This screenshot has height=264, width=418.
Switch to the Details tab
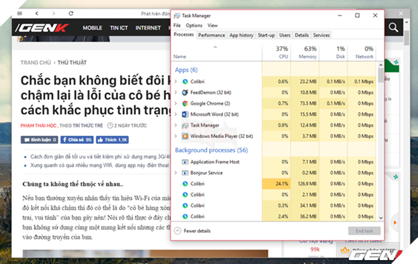pos(302,35)
